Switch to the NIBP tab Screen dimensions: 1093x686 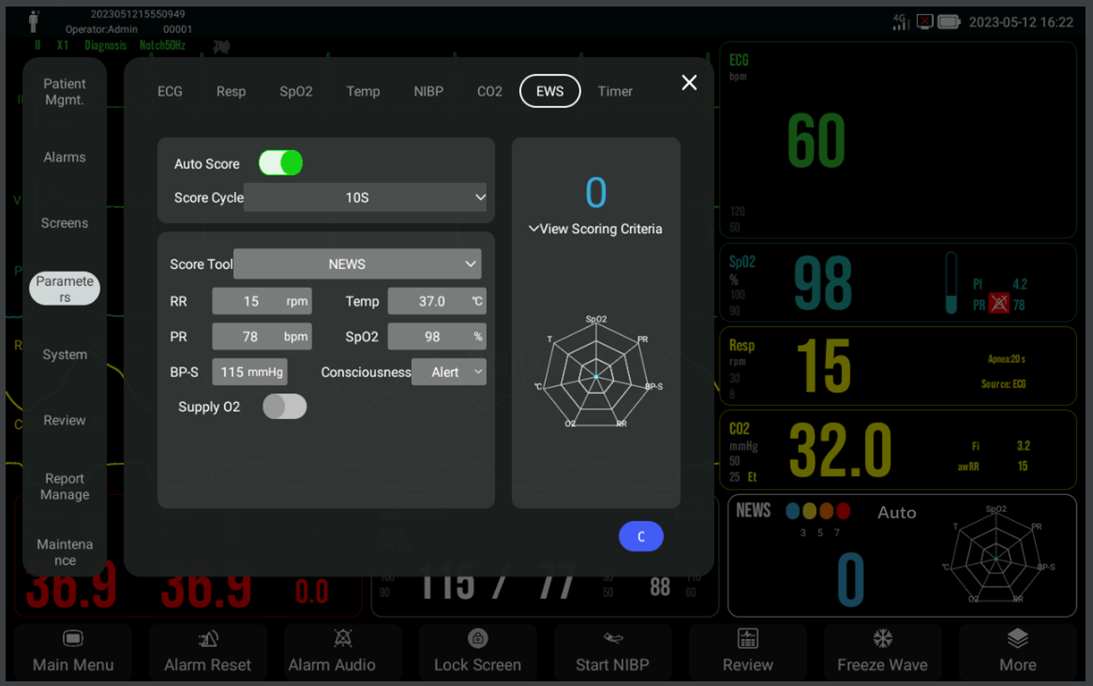tap(428, 91)
